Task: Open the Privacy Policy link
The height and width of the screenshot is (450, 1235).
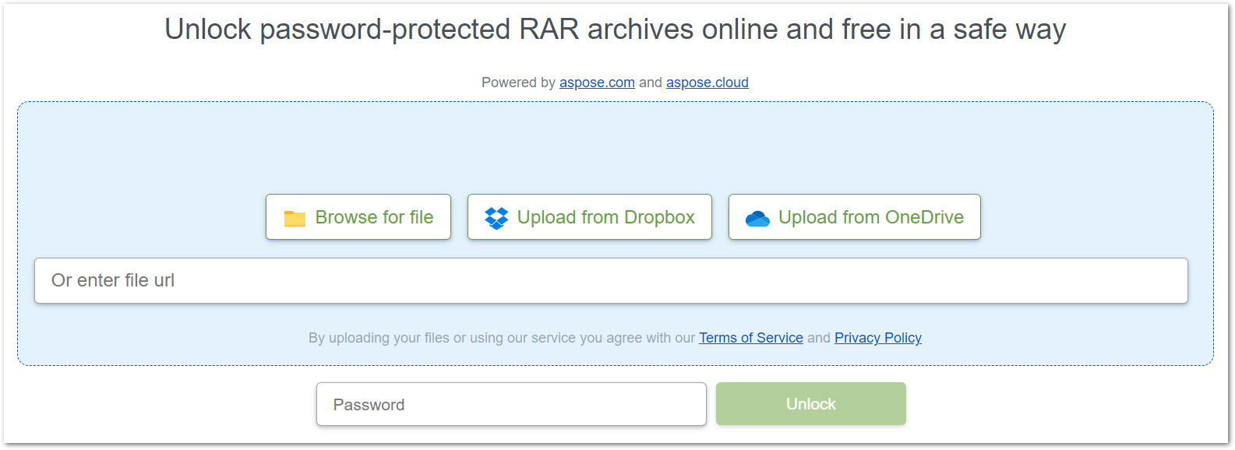Action: click(877, 338)
